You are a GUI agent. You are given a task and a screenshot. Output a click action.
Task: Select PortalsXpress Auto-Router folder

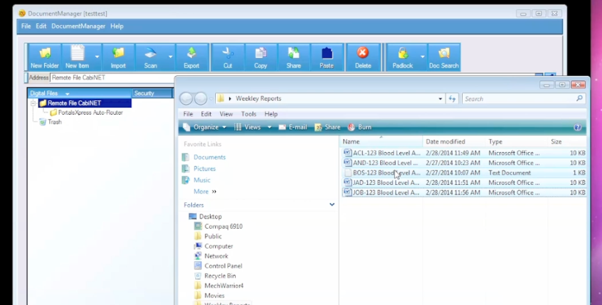coord(90,112)
